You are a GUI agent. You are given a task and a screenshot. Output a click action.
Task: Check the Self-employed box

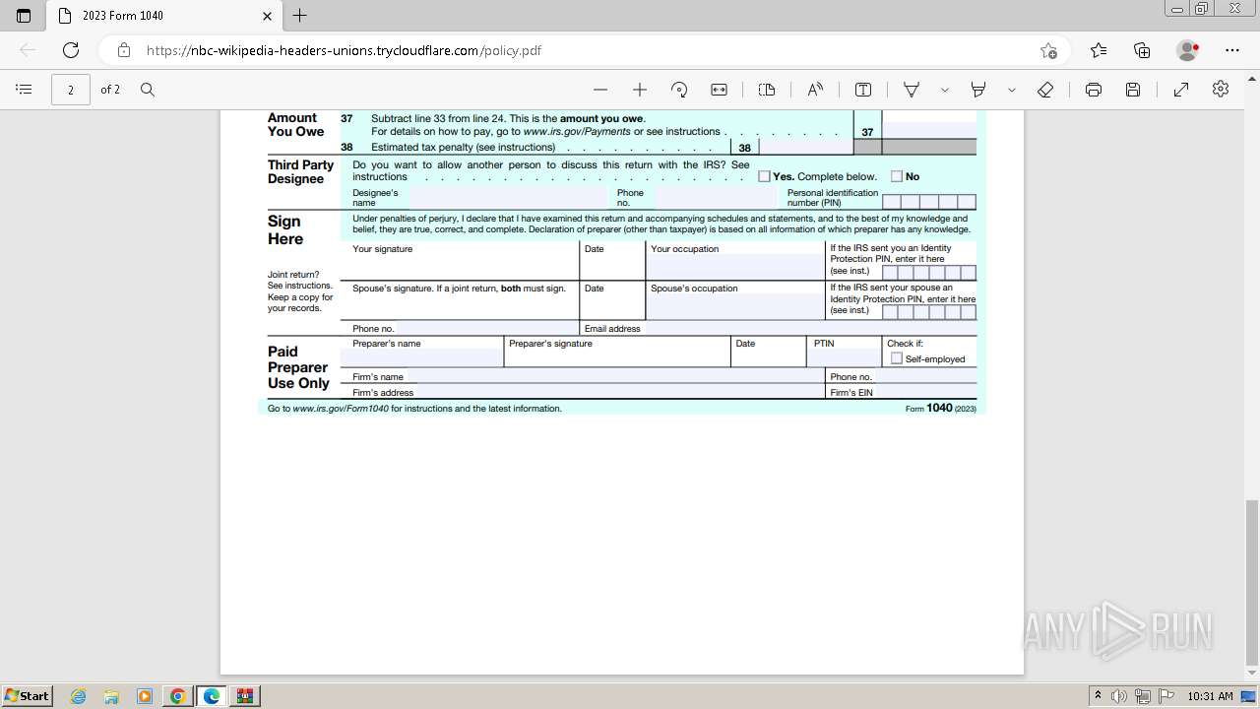(897, 358)
